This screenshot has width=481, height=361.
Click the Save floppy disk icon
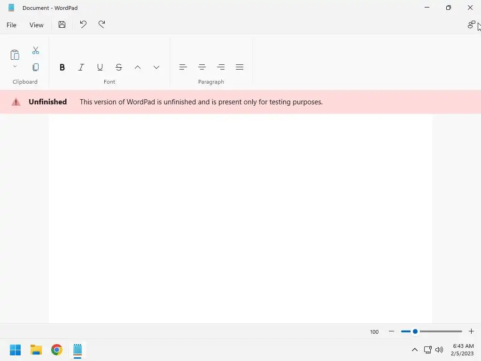click(x=62, y=24)
